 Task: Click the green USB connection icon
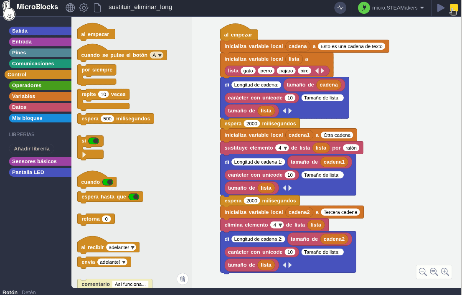click(x=364, y=8)
